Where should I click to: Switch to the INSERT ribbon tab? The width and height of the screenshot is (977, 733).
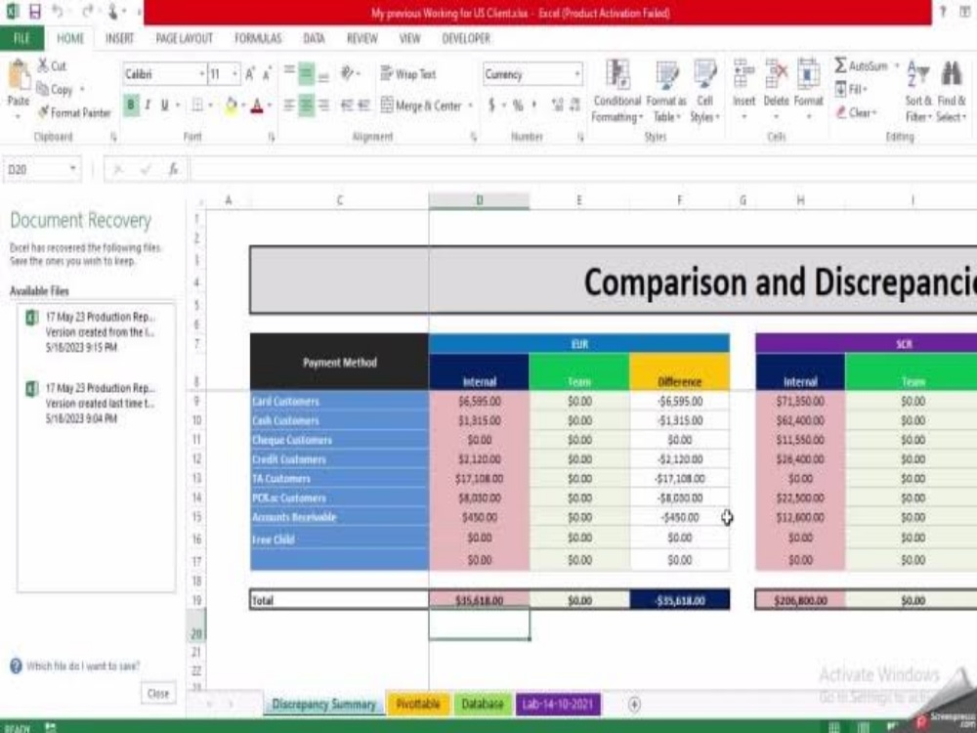[119, 39]
